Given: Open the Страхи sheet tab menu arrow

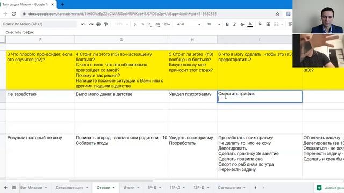Looking at the screenshot, I should (x=113, y=188).
